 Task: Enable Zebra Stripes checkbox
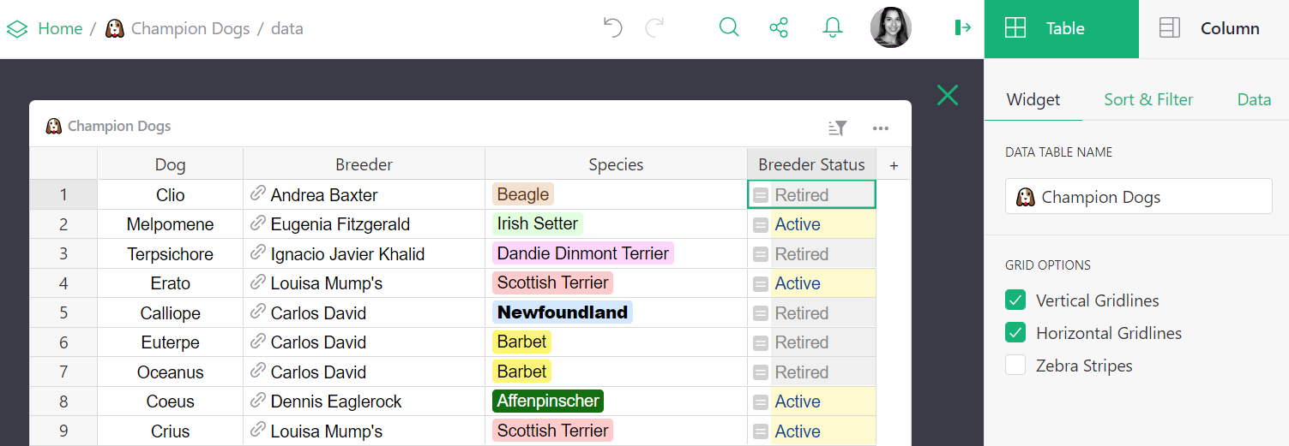pyautogui.click(x=1015, y=366)
